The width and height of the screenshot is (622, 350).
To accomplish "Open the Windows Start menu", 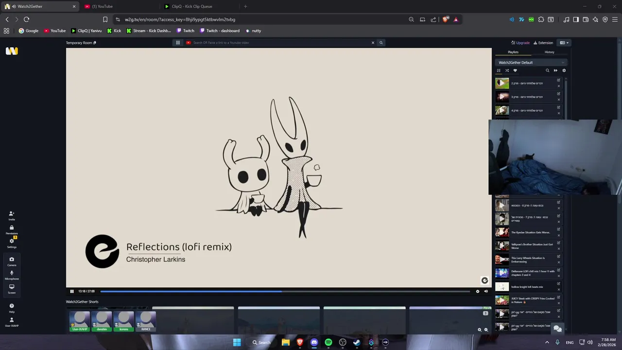I will [x=237, y=342].
